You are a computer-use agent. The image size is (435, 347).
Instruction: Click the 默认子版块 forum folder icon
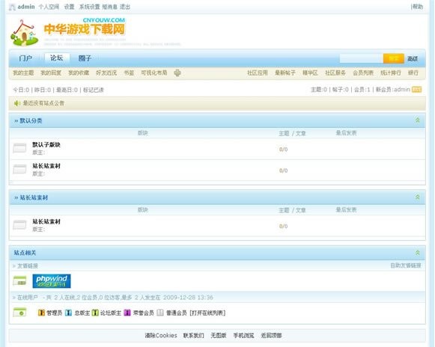tap(19, 148)
